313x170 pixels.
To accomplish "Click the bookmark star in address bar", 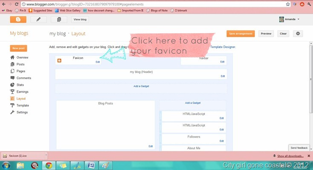I will (288, 4).
